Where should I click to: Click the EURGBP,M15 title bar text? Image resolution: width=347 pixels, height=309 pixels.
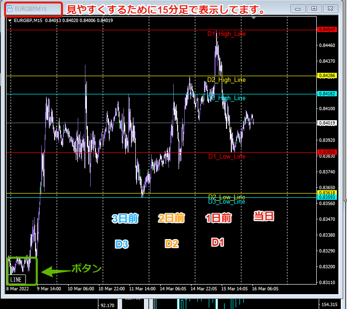coord(31,9)
